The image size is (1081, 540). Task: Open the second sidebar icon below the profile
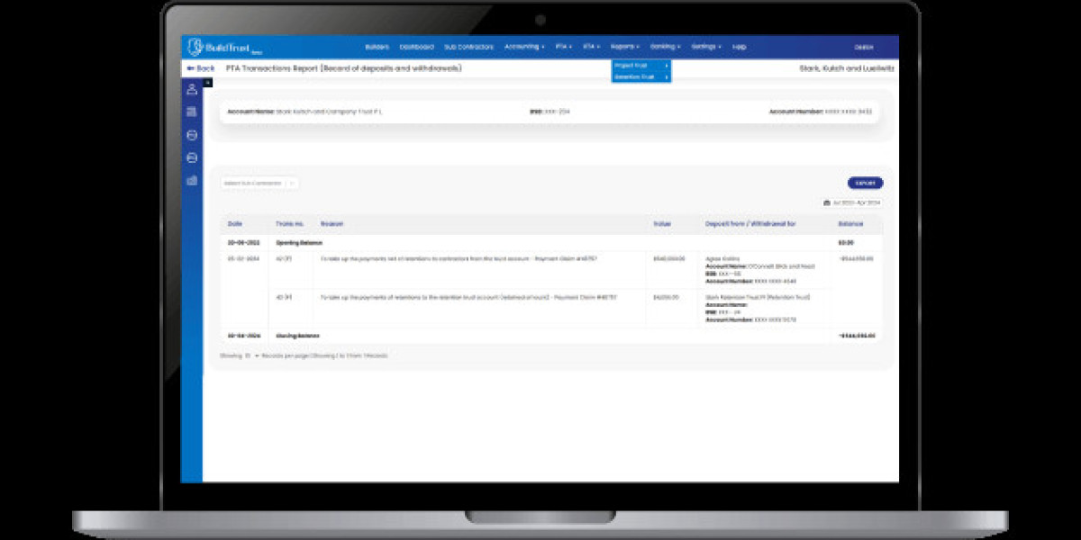192,112
